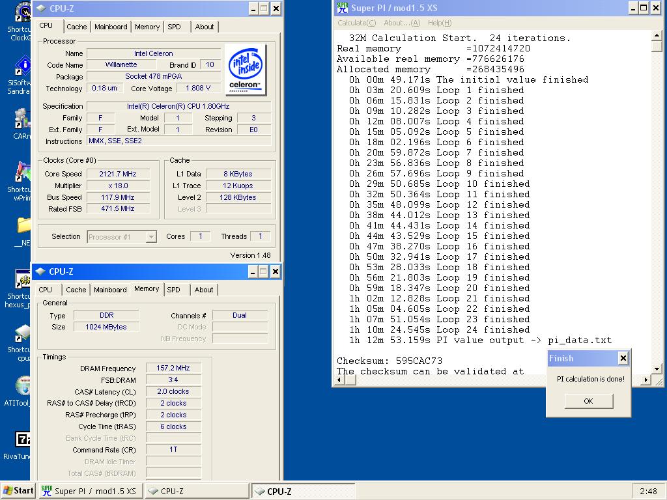
Task: Click the Super PI title bar icon
Action: coord(343,8)
